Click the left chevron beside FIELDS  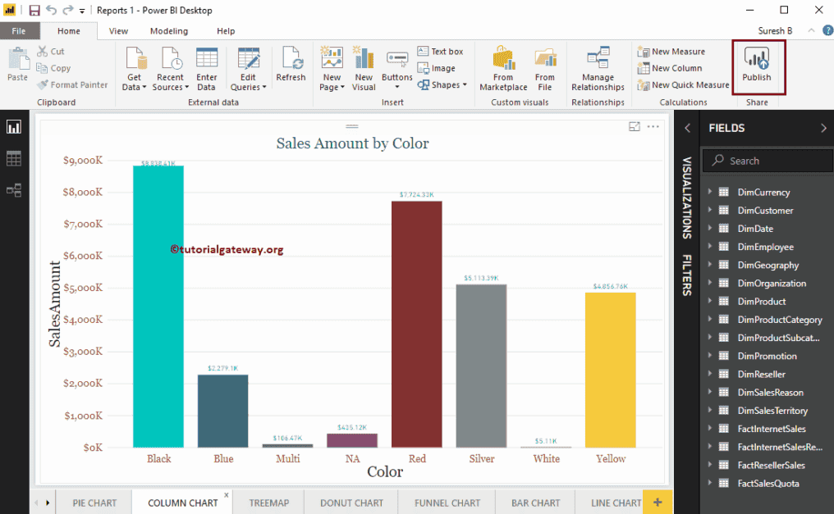[x=687, y=128]
